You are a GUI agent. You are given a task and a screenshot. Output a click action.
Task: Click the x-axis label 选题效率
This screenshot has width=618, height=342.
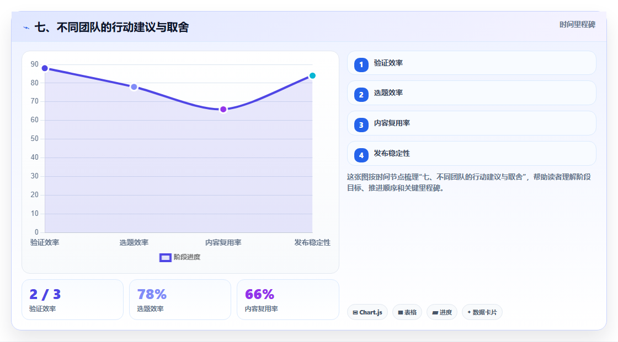[x=134, y=242]
